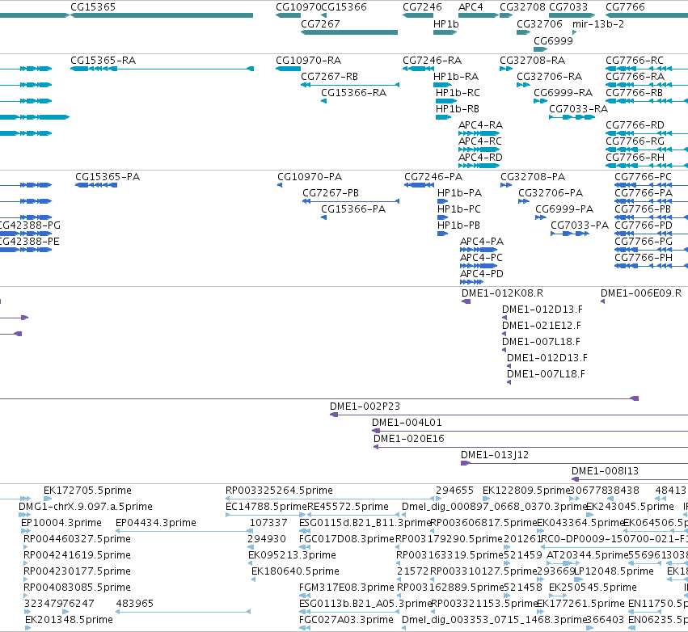Viewport: 688px width, 632px height.
Task: Click the EK095213.3prime label
Action: pos(292,555)
